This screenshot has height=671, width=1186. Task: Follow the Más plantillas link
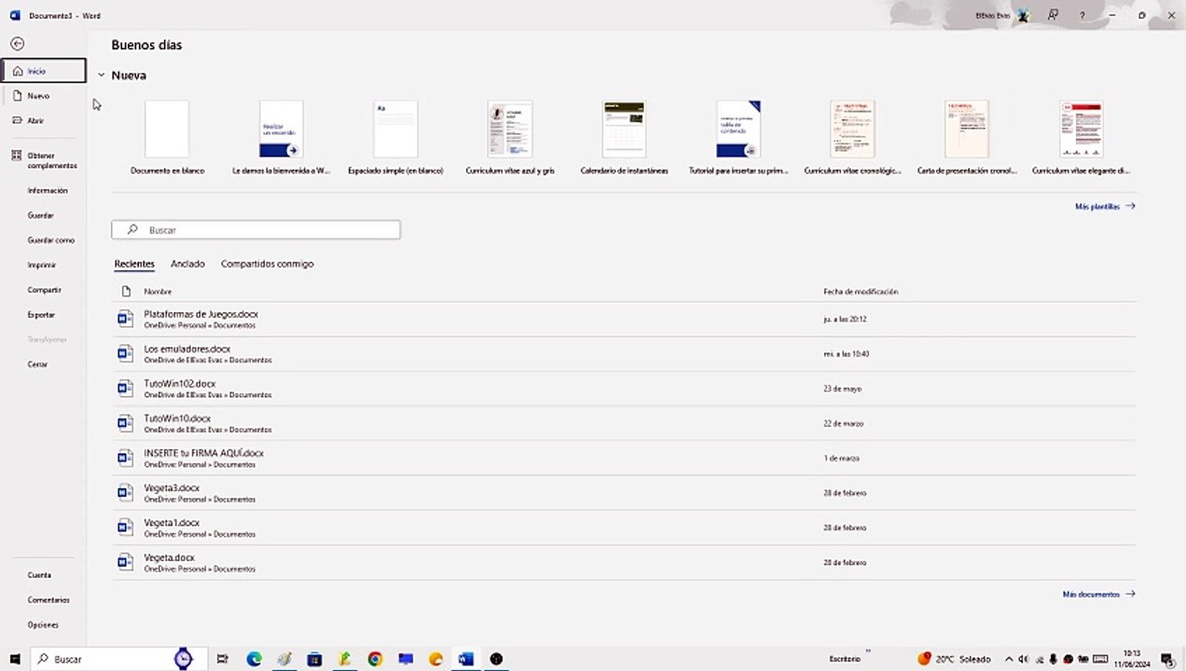tap(1105, 207)
